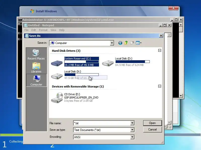The height and width of the screenshot is (150, 201).
Task: Click the label GSP1RMCULXFRER_EN_DVD
Action: tap(81, 97)
